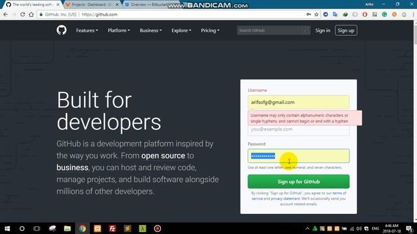Expand the Explore dropdown menu
Image resolution: width=417 pixels, height=234 pixels.
[x=181, y=31]
